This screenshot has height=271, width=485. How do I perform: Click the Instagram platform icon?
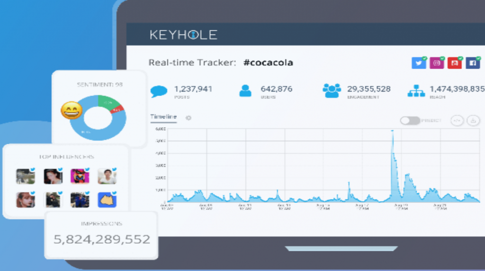point(436,63)
